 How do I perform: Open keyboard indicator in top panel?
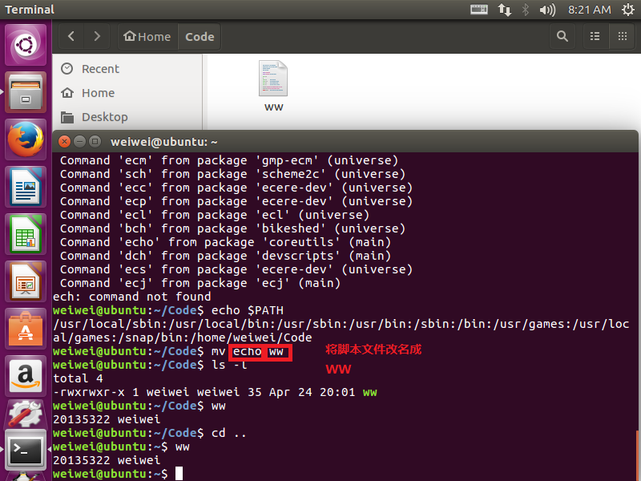click(x=478, y=10)
